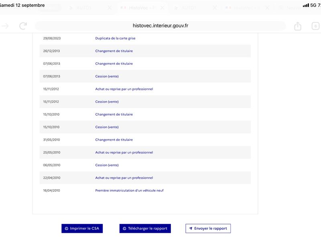321x240 pixels.
Task: Reload the page with the refresh icon
Action: click(23, 26)
